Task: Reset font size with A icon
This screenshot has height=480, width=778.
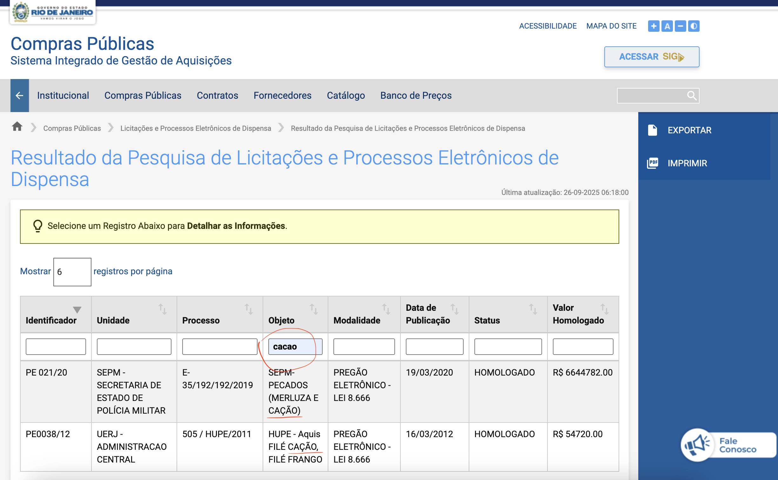Action: click(667, 26)
